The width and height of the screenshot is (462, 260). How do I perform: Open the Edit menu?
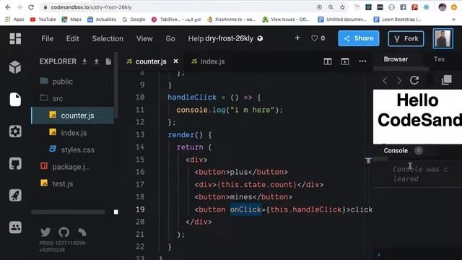(72, 38)
